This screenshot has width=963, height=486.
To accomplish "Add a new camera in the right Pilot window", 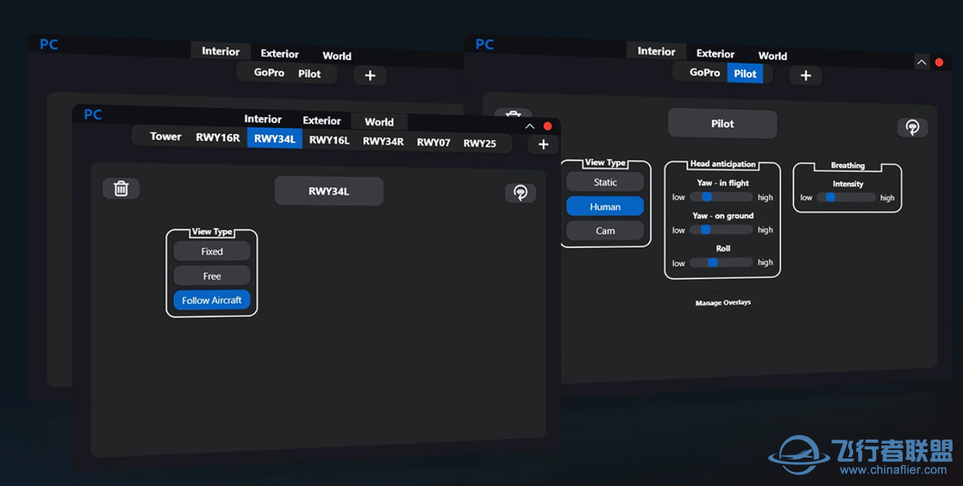I will 805,75.
